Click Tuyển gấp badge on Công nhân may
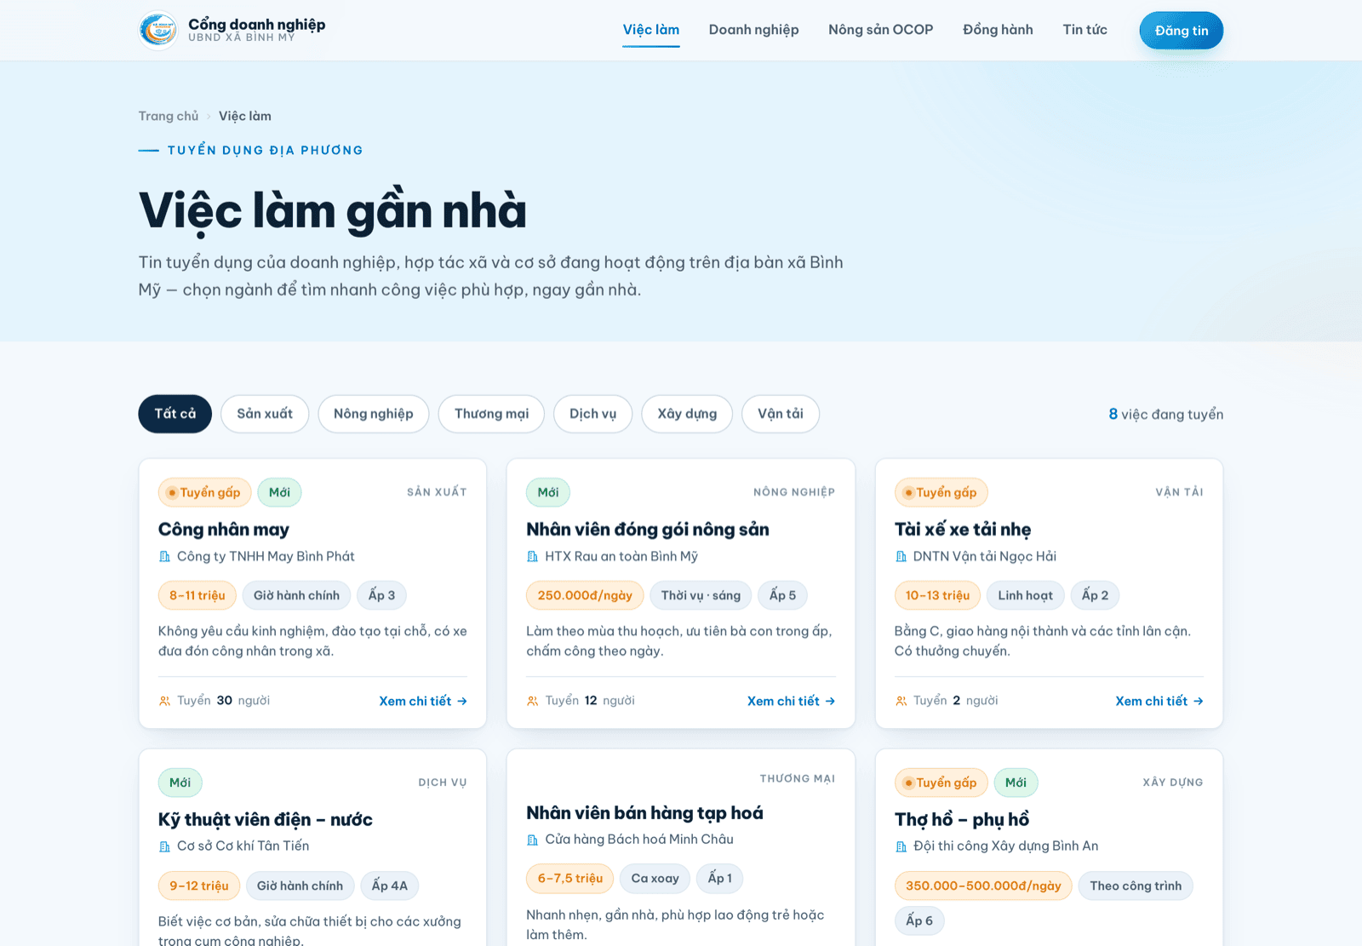Screen dimensions: 1362x946 [x=204, y=492]
